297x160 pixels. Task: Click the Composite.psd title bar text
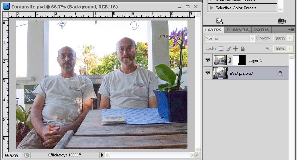64,7
